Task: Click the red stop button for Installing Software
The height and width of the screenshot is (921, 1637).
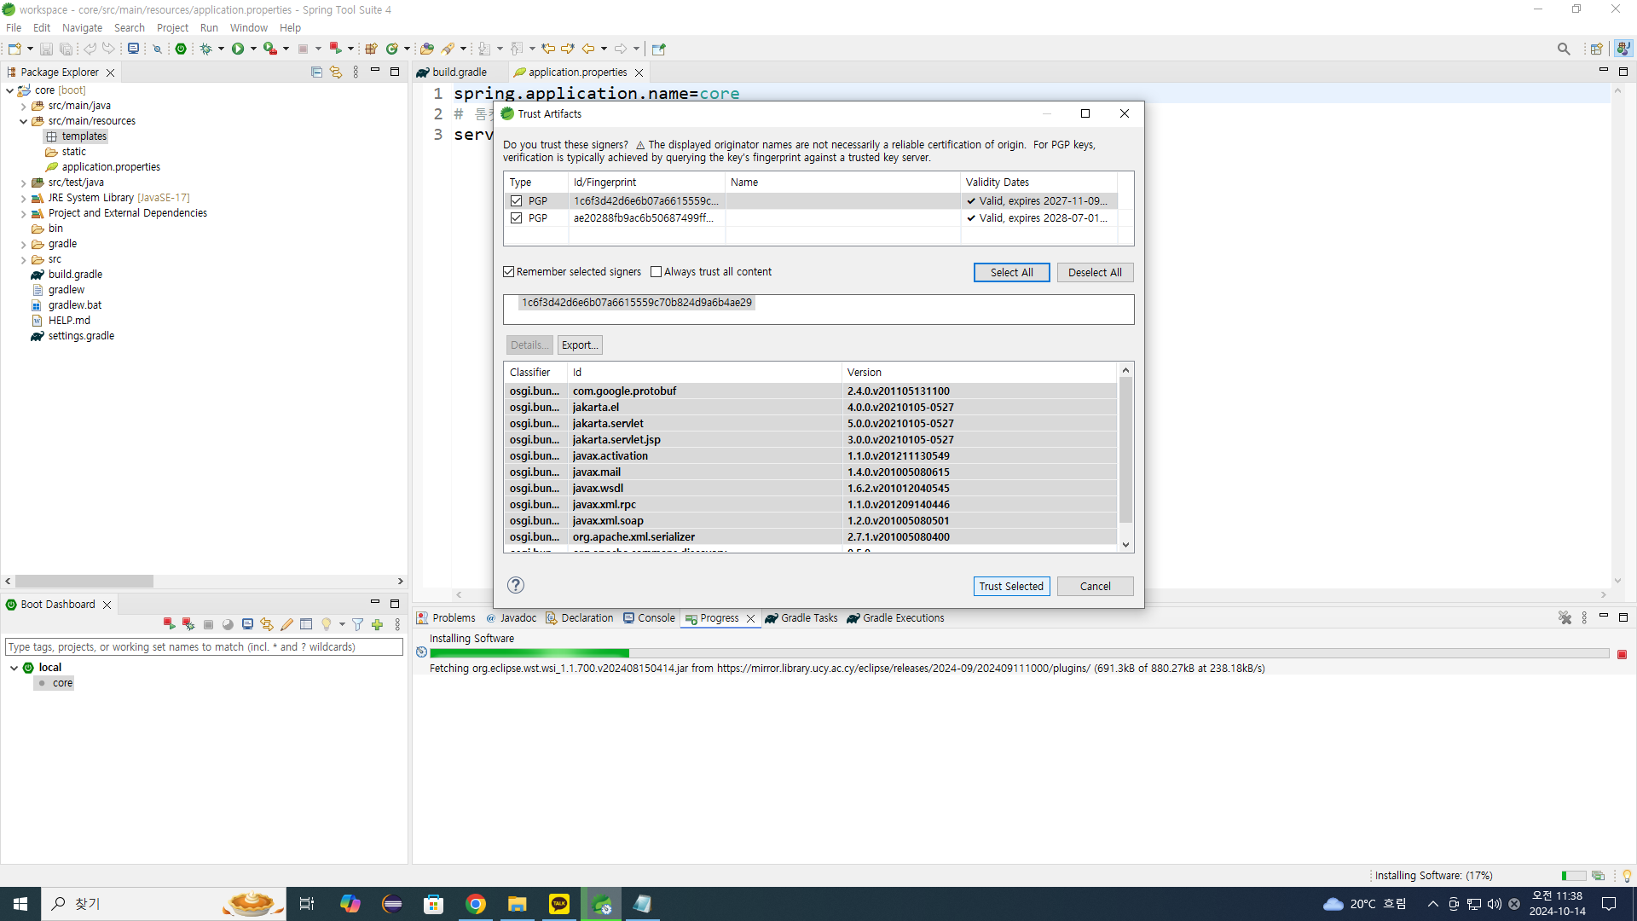Action: [x=1622, y=654]
